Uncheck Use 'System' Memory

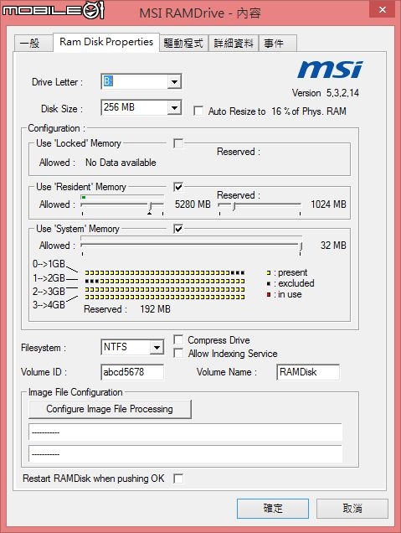(178, 229)
